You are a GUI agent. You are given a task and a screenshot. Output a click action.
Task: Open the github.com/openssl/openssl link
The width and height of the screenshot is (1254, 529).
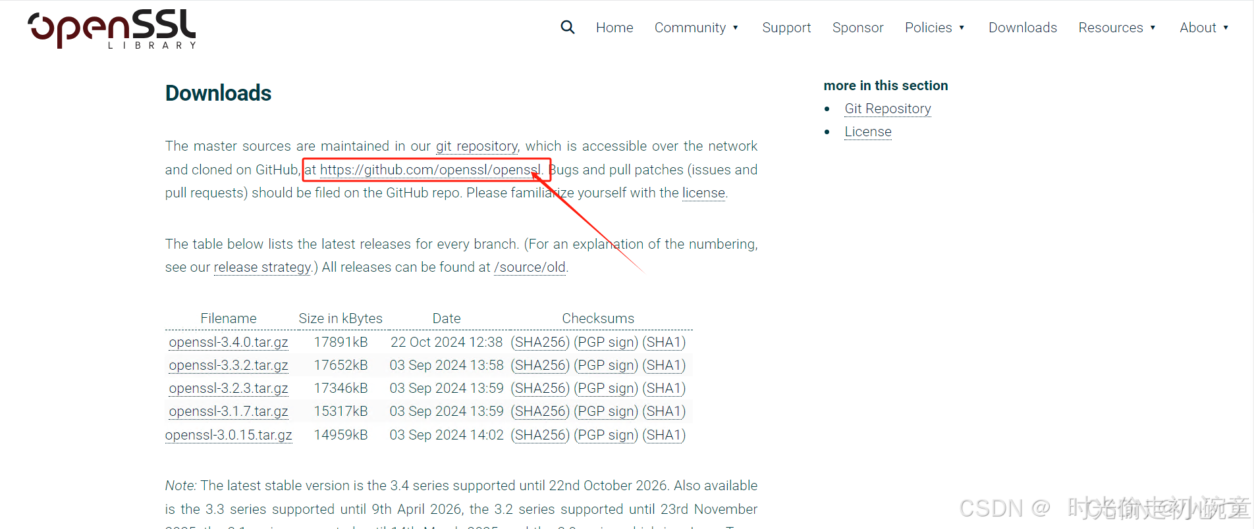click(x=430, y=170)
